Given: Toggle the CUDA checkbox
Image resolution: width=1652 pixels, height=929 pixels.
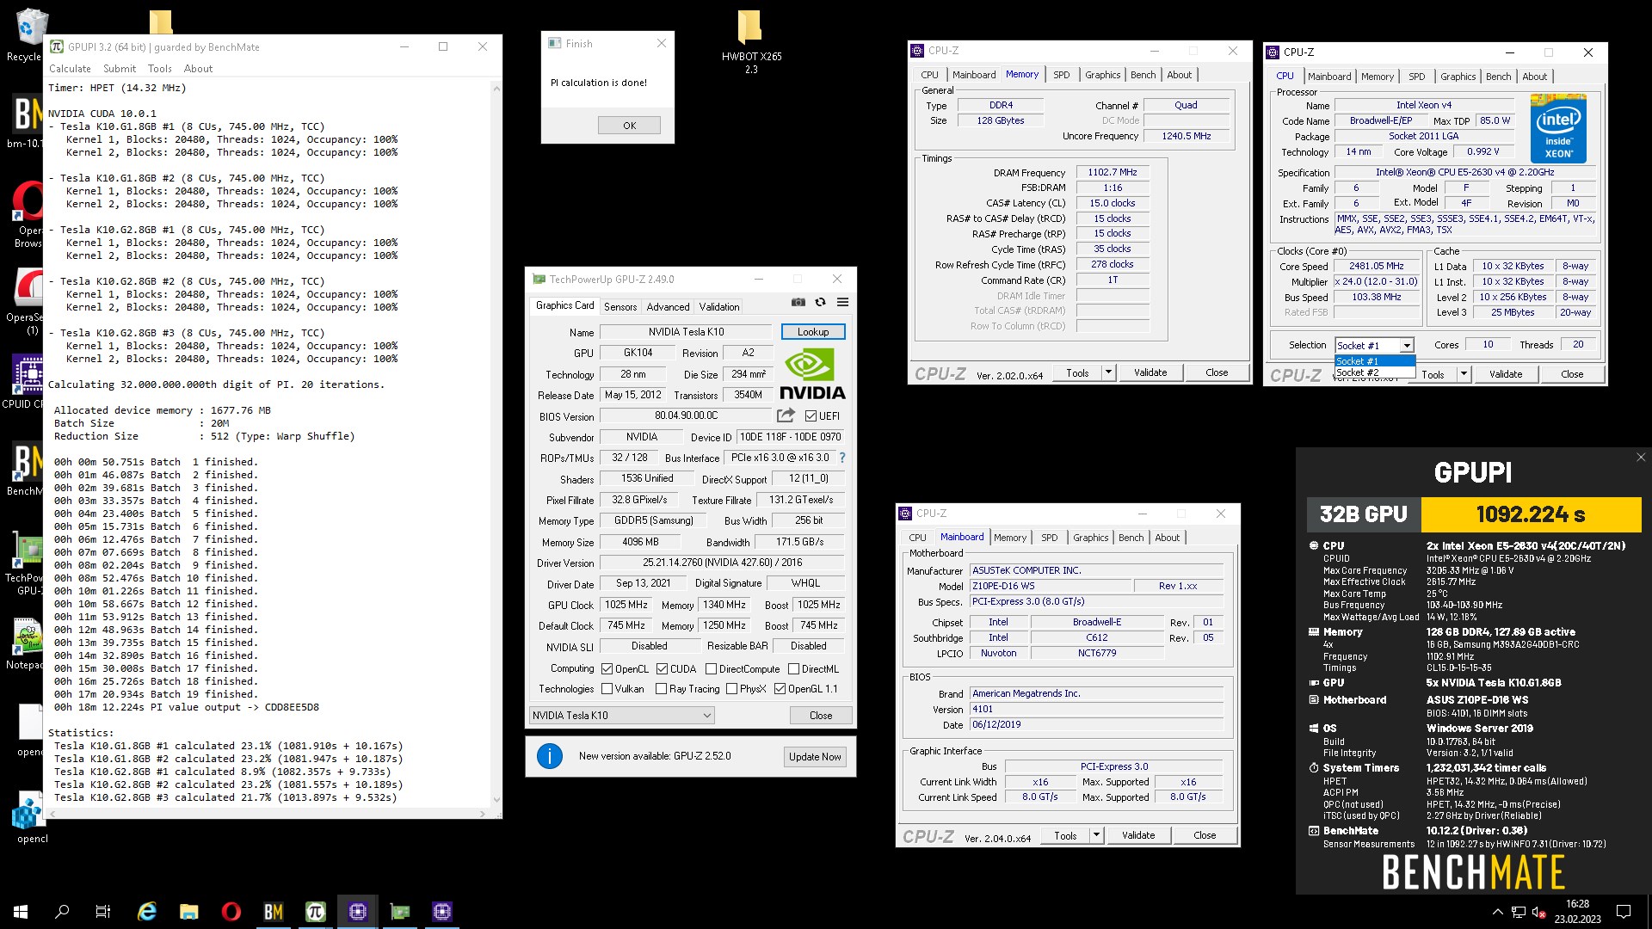Looking at the screenshot, I should (x=663, y=669).
